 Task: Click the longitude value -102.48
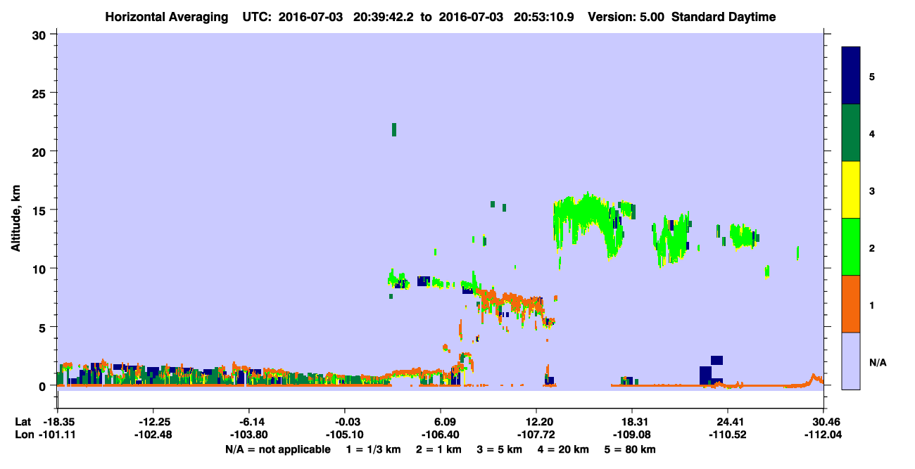click(153, 435)
